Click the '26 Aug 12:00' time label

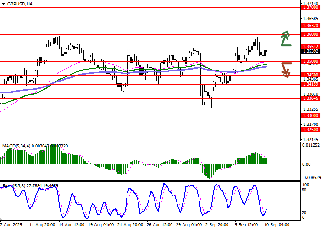[x=160, y=225]
